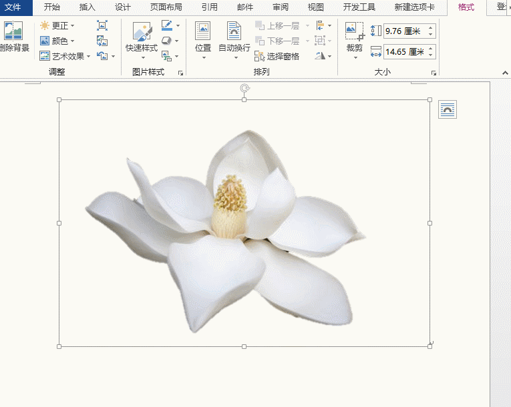This screenshot has width=511, height=407.
Task: Expand the picture border dropdown arrow
Action: (x=178, y=25)
